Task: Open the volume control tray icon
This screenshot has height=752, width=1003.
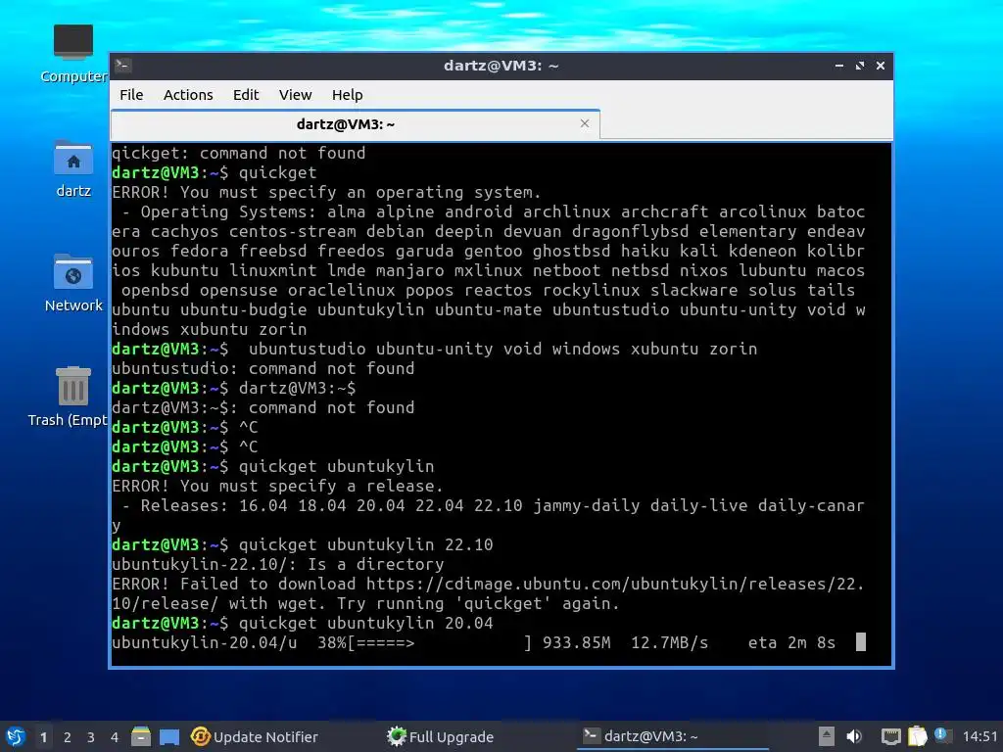Action: [x=854, y=736]
